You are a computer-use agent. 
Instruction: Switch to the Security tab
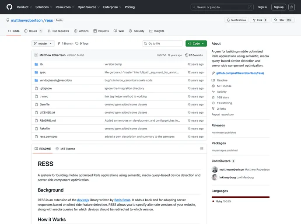click(136, 31)
